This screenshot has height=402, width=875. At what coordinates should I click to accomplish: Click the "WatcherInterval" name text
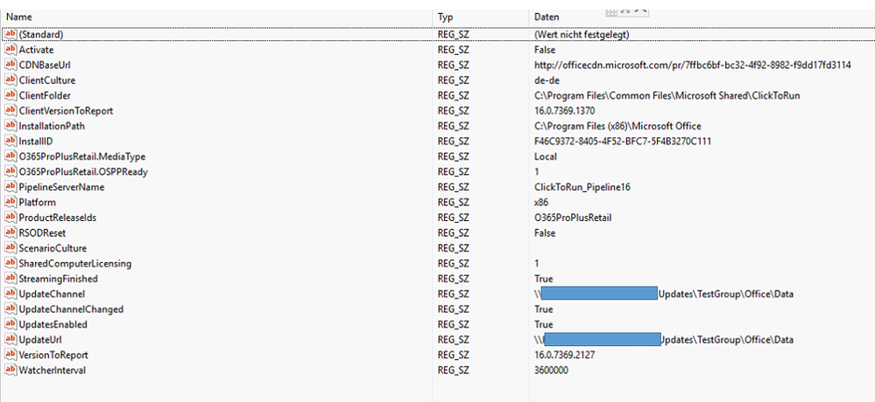coord(53,370)
